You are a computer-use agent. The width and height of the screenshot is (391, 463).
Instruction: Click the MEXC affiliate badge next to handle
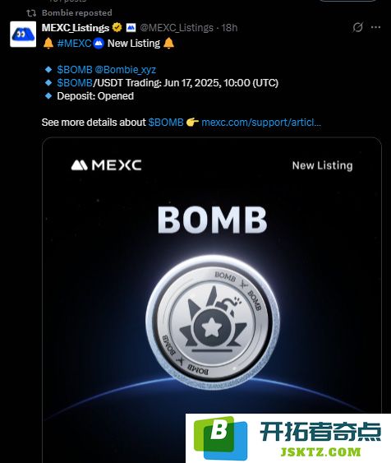(131, 28)
